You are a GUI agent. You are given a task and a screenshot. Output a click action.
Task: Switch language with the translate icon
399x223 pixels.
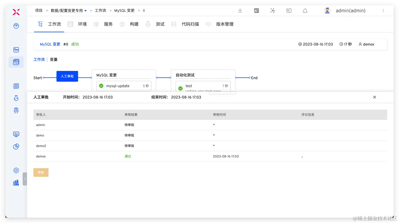click(x=257, y=10)
